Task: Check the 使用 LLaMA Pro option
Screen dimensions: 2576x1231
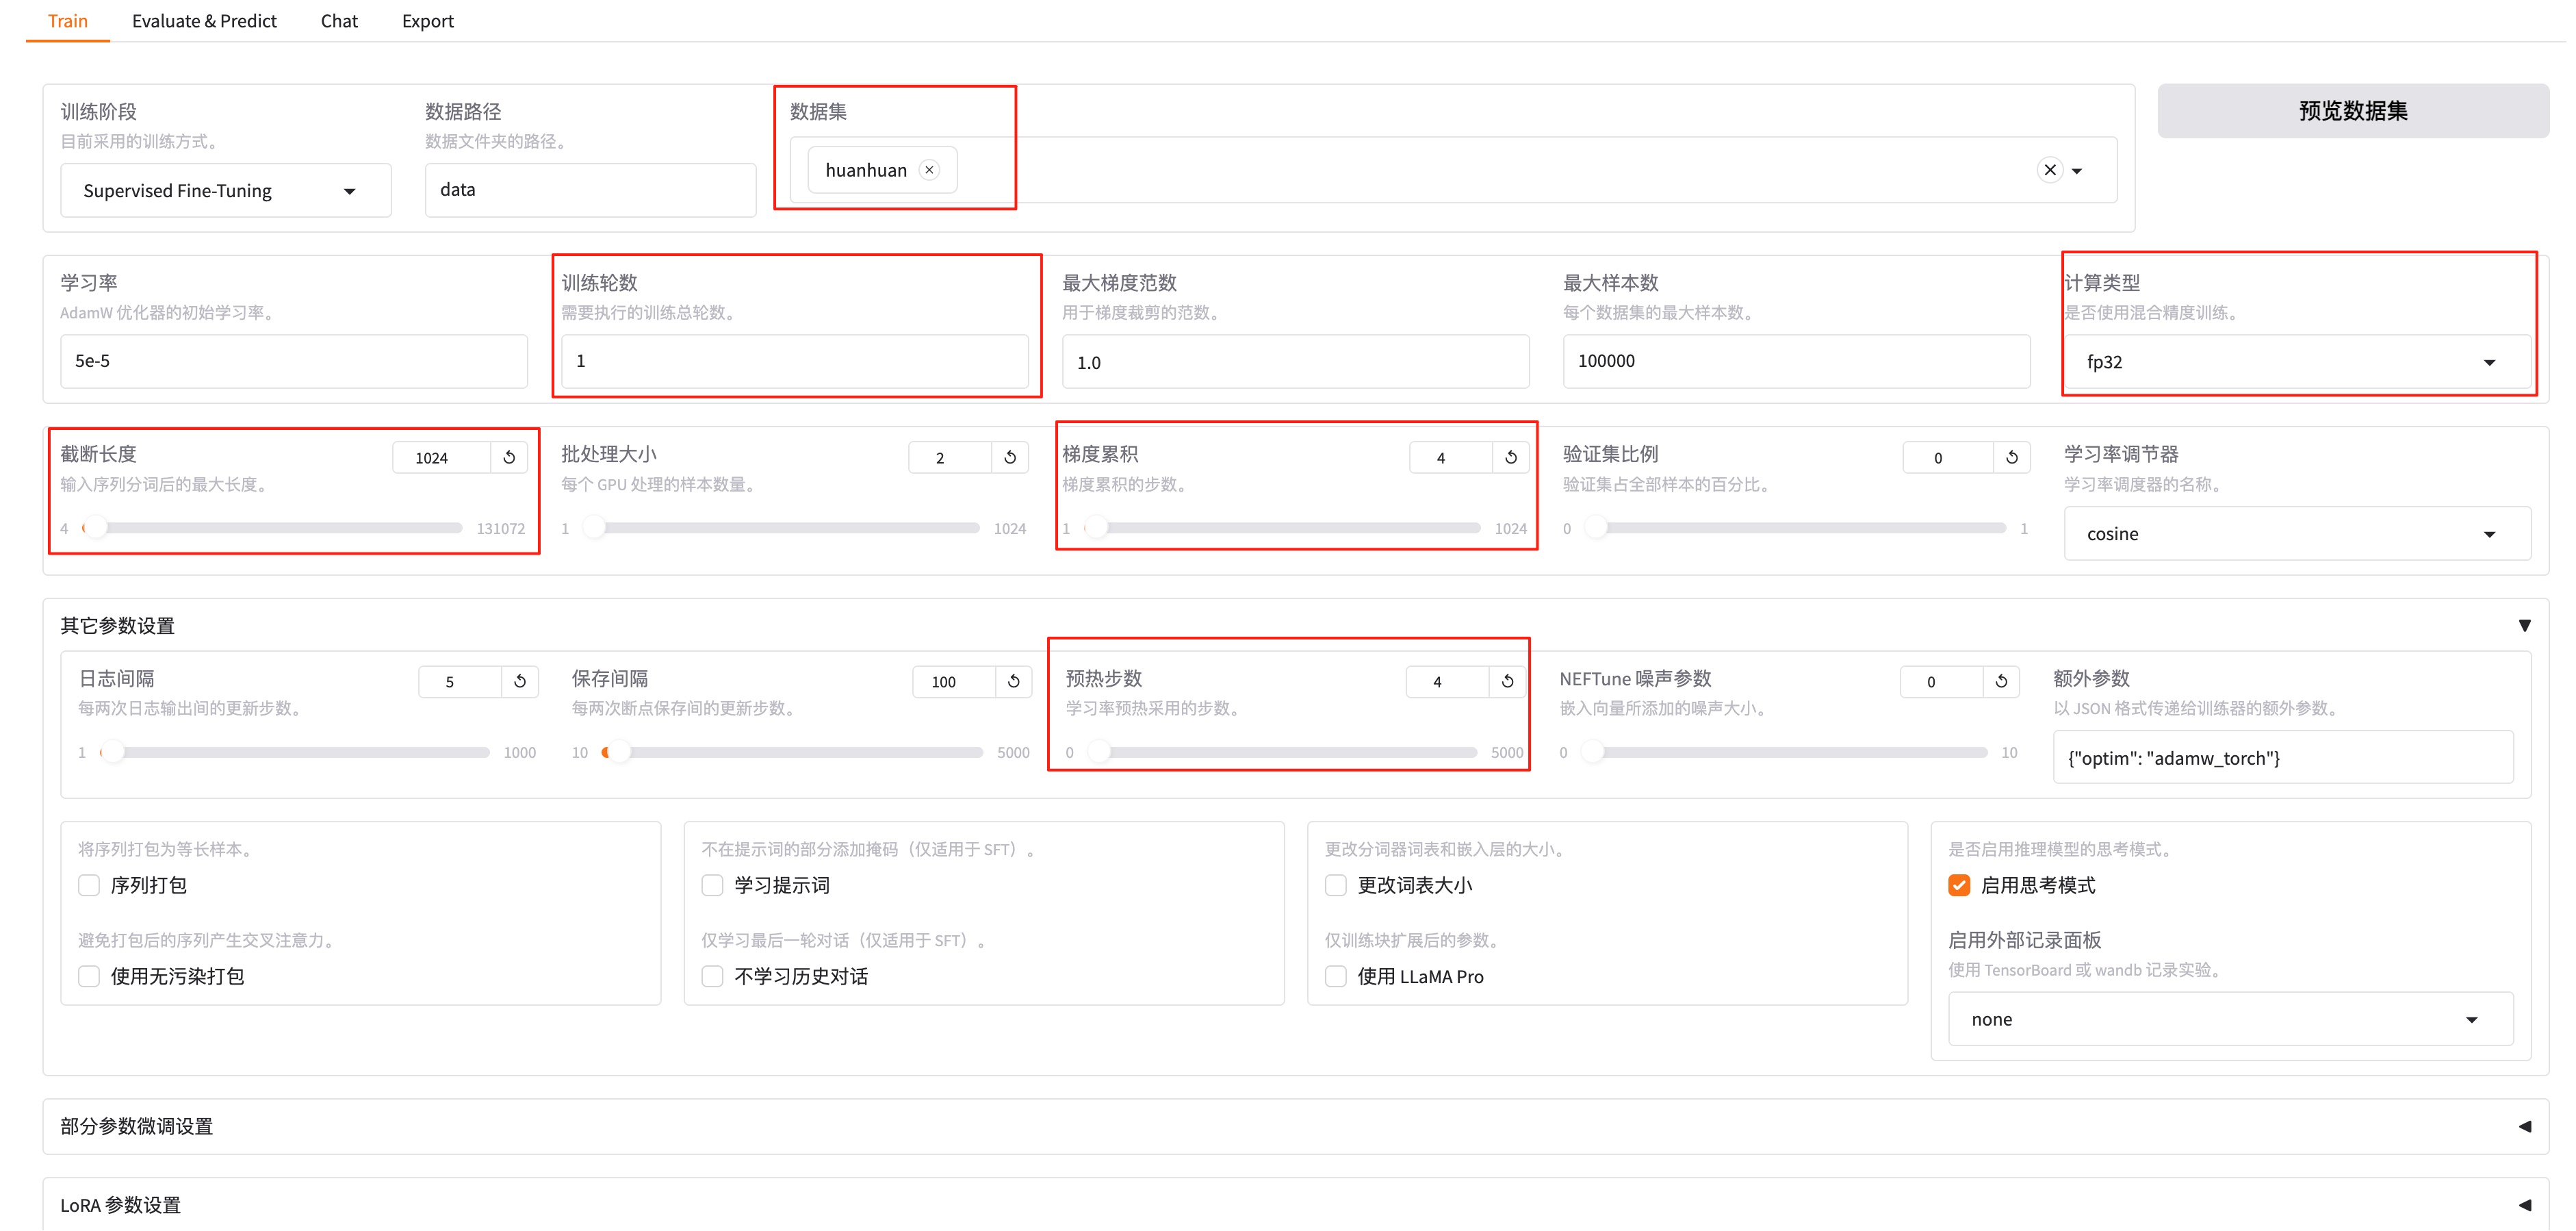Action: pyautogui.click(x=1336, y=976)
